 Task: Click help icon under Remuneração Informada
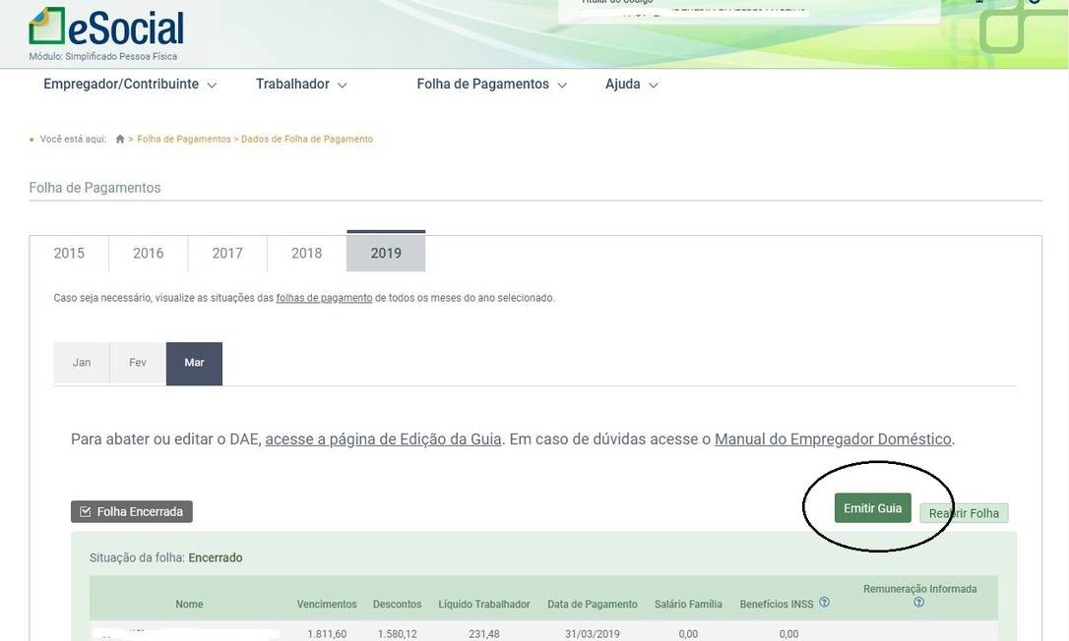coord(918,603)
